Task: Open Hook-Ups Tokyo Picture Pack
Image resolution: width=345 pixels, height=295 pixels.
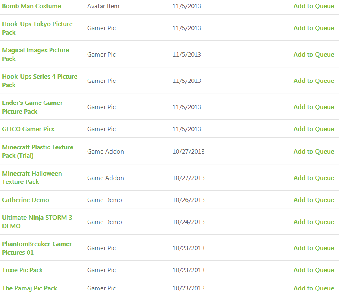Action: (x=37, y=28)
